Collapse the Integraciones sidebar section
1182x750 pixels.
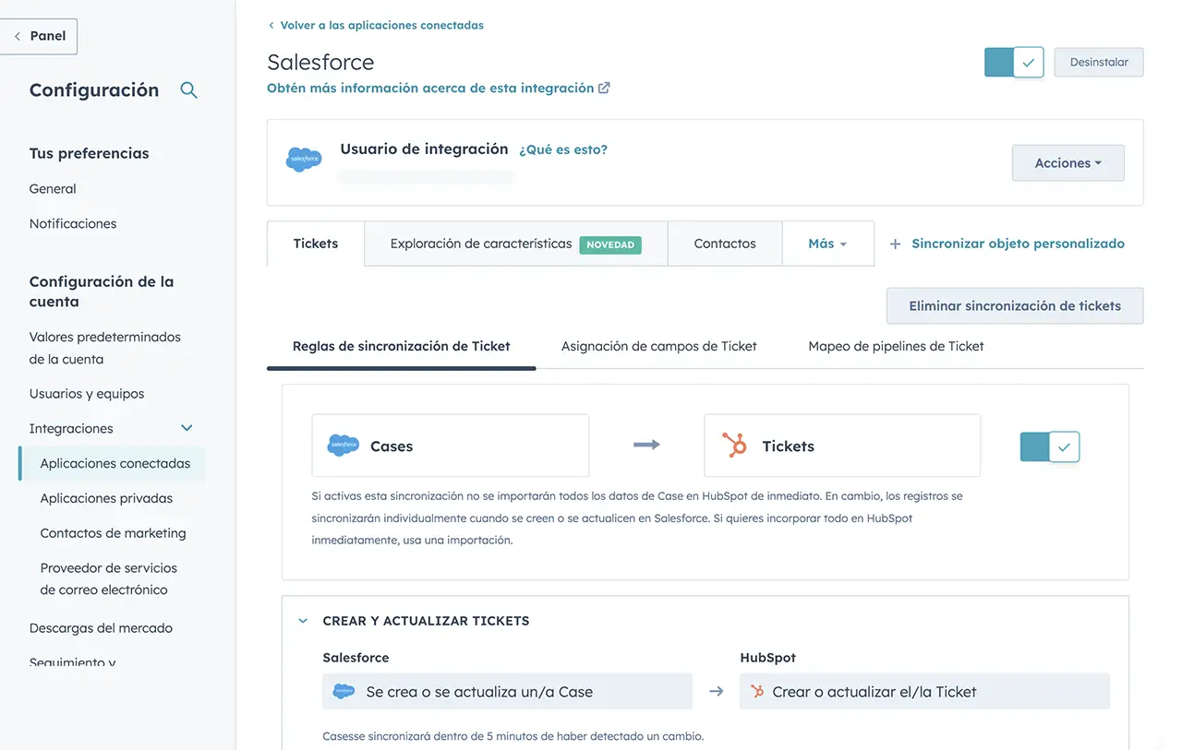187,428
